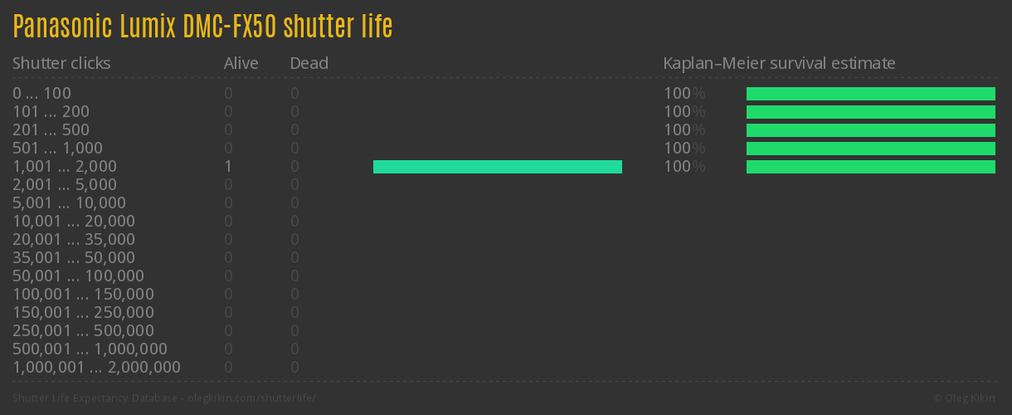Viewport: 1012px width, 415px height.
Task: Click the green survival bar in the 201 … 500 row
Action: (x=870, y=130)
